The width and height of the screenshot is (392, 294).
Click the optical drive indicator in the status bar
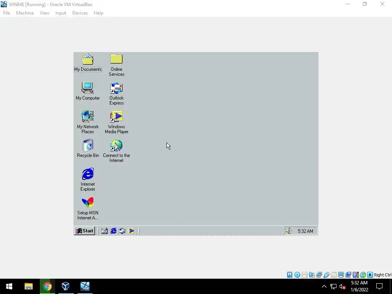[297, 275]
